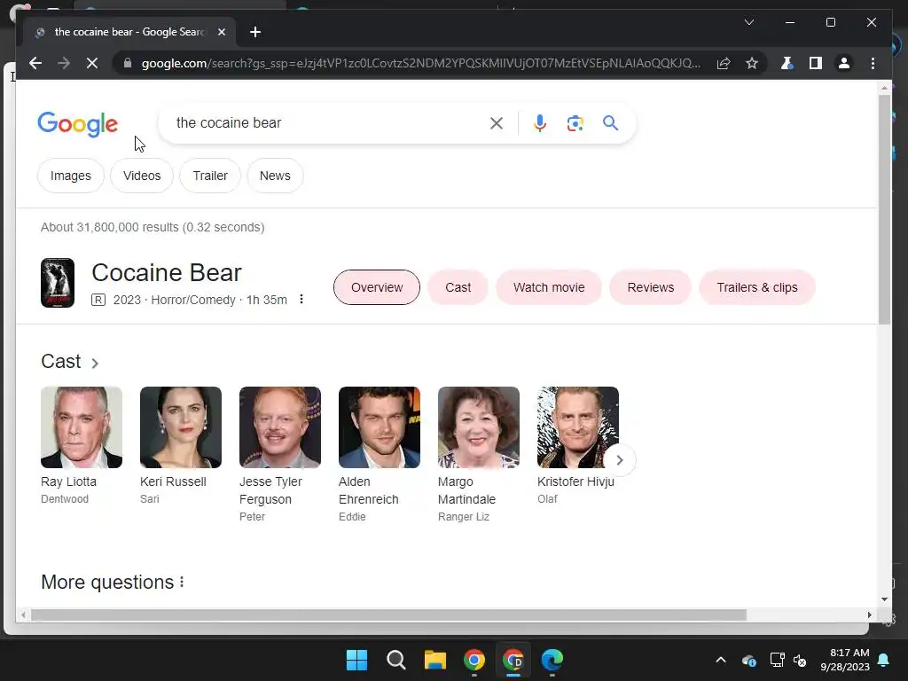This screenshot has height=681, width=908.
Task: Filter results by News
Action: (275, 176)
